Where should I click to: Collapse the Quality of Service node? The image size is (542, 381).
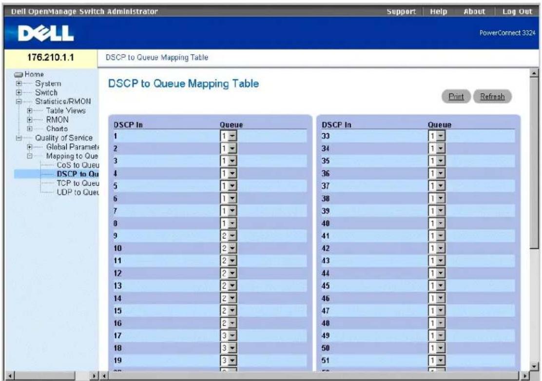[19, 138]
